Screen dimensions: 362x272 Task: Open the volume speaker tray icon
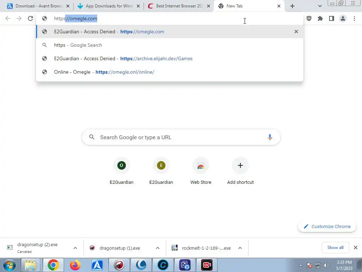326,265
